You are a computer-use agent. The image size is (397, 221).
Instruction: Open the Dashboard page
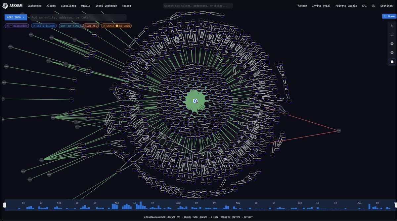click(34, 6)
